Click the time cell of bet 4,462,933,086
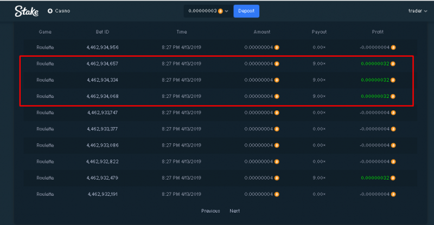Screen dimensions: 434x225 pos(182,145)
